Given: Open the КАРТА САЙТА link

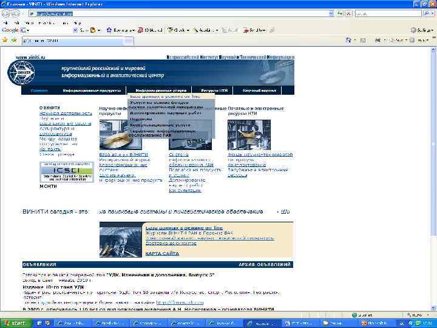Looking at the screenshot, I should (162, 253).
